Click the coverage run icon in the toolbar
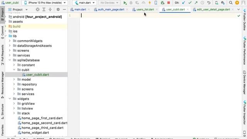 point(137,3)
